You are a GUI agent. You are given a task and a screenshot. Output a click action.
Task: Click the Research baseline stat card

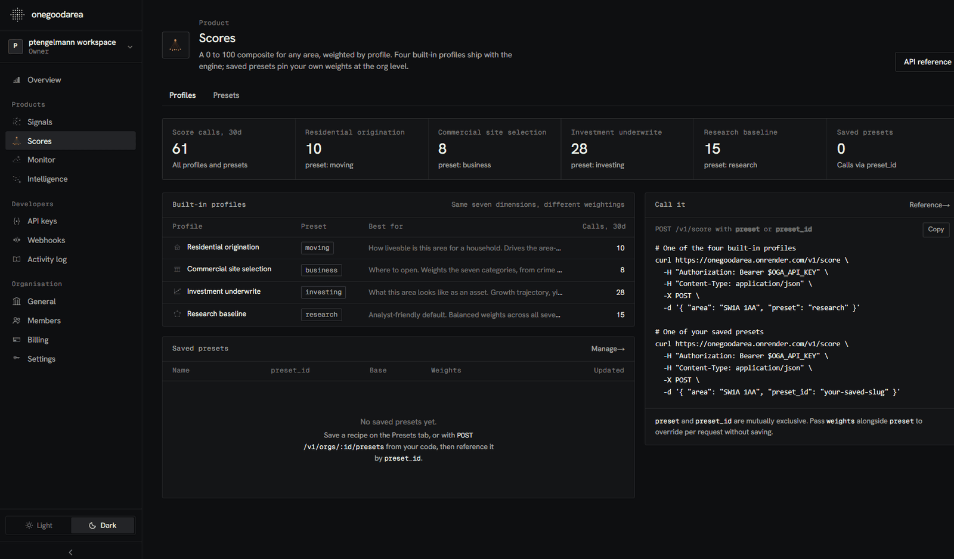pyautogui.click(x=760, y=149)
